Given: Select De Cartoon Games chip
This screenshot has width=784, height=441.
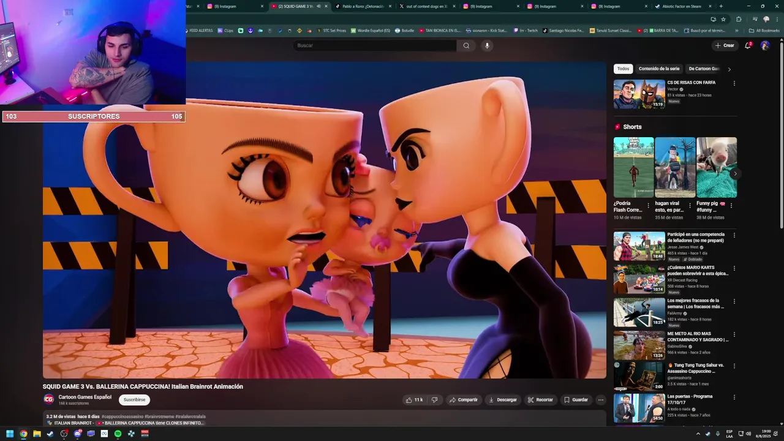Looking at the screenshot, I should point(703,69).
